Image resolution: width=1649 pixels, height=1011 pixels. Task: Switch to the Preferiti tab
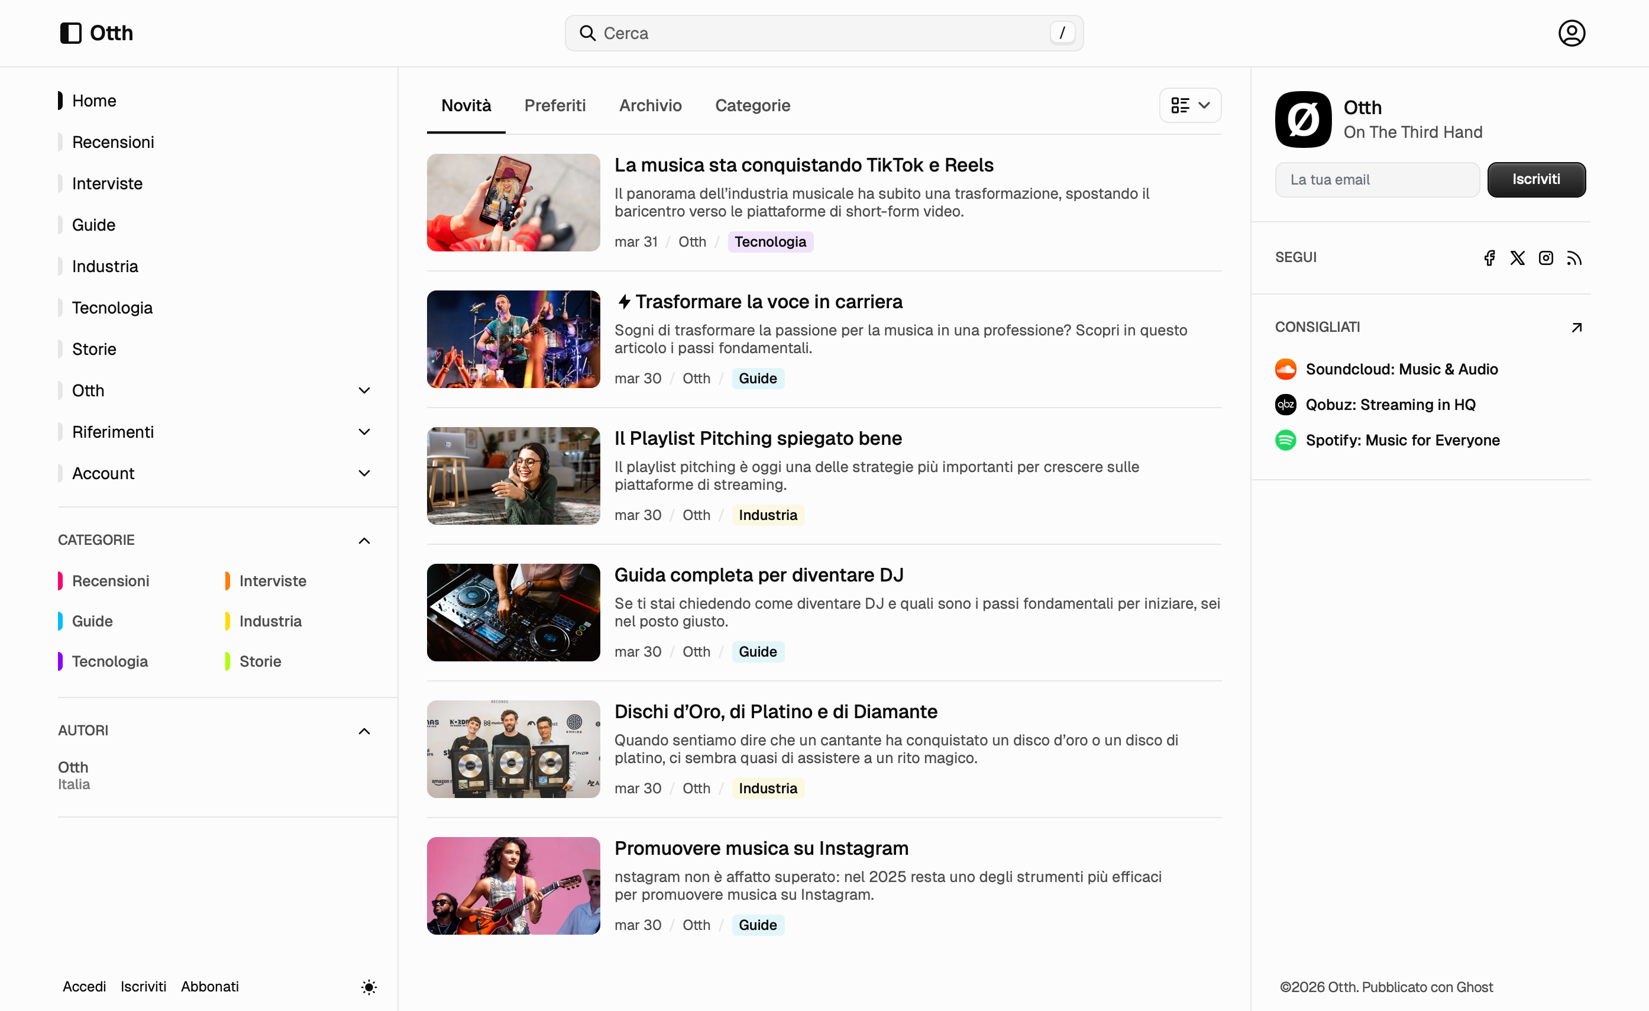555,105
